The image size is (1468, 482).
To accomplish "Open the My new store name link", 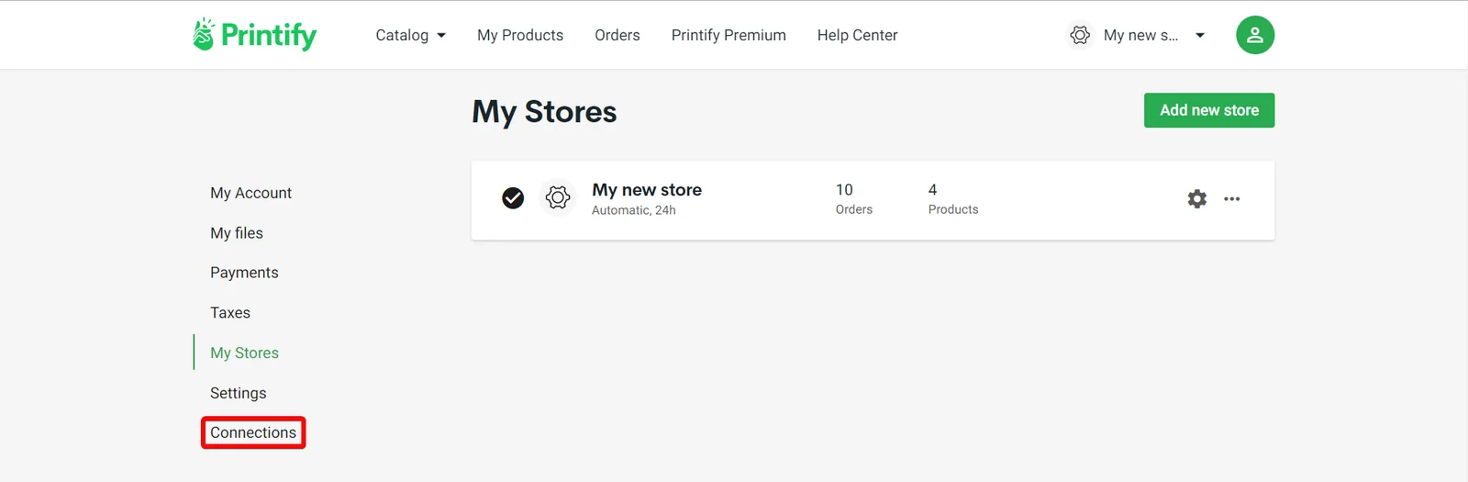I will point(647,190).
